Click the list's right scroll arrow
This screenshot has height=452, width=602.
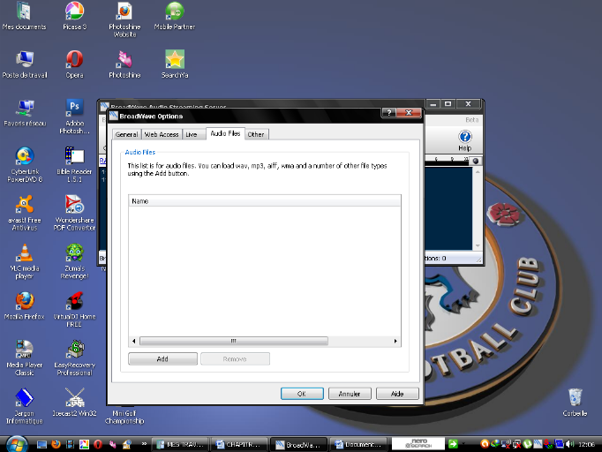point(395,341)
